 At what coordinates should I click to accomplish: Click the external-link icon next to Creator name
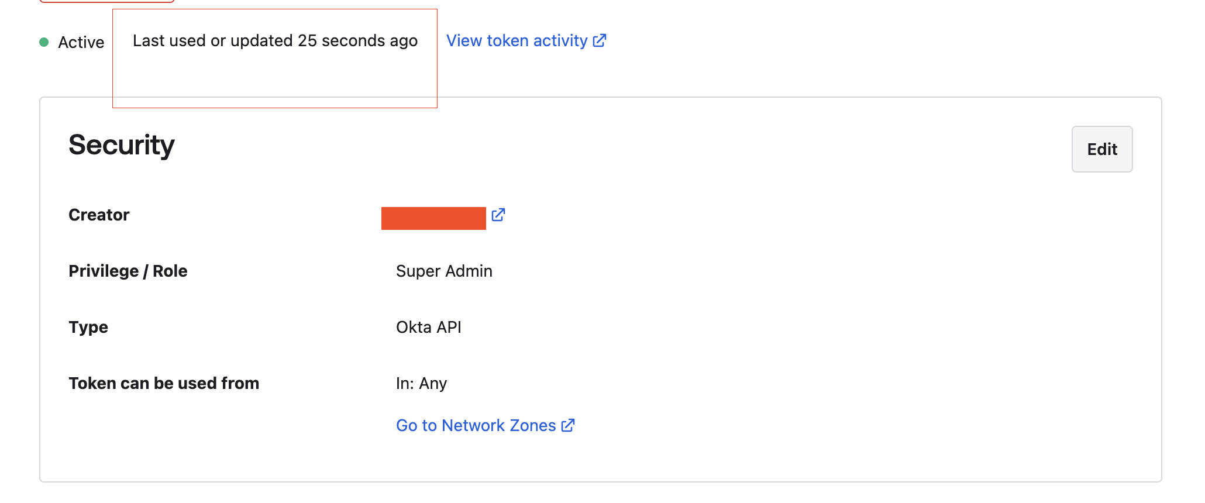coord(498,215)
